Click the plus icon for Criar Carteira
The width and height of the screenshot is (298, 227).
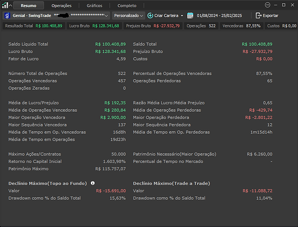coord(150,15)
